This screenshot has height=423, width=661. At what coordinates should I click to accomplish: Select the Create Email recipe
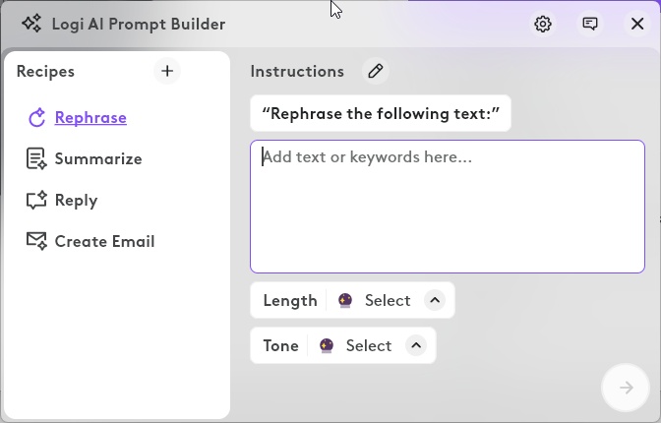(104, 241)
